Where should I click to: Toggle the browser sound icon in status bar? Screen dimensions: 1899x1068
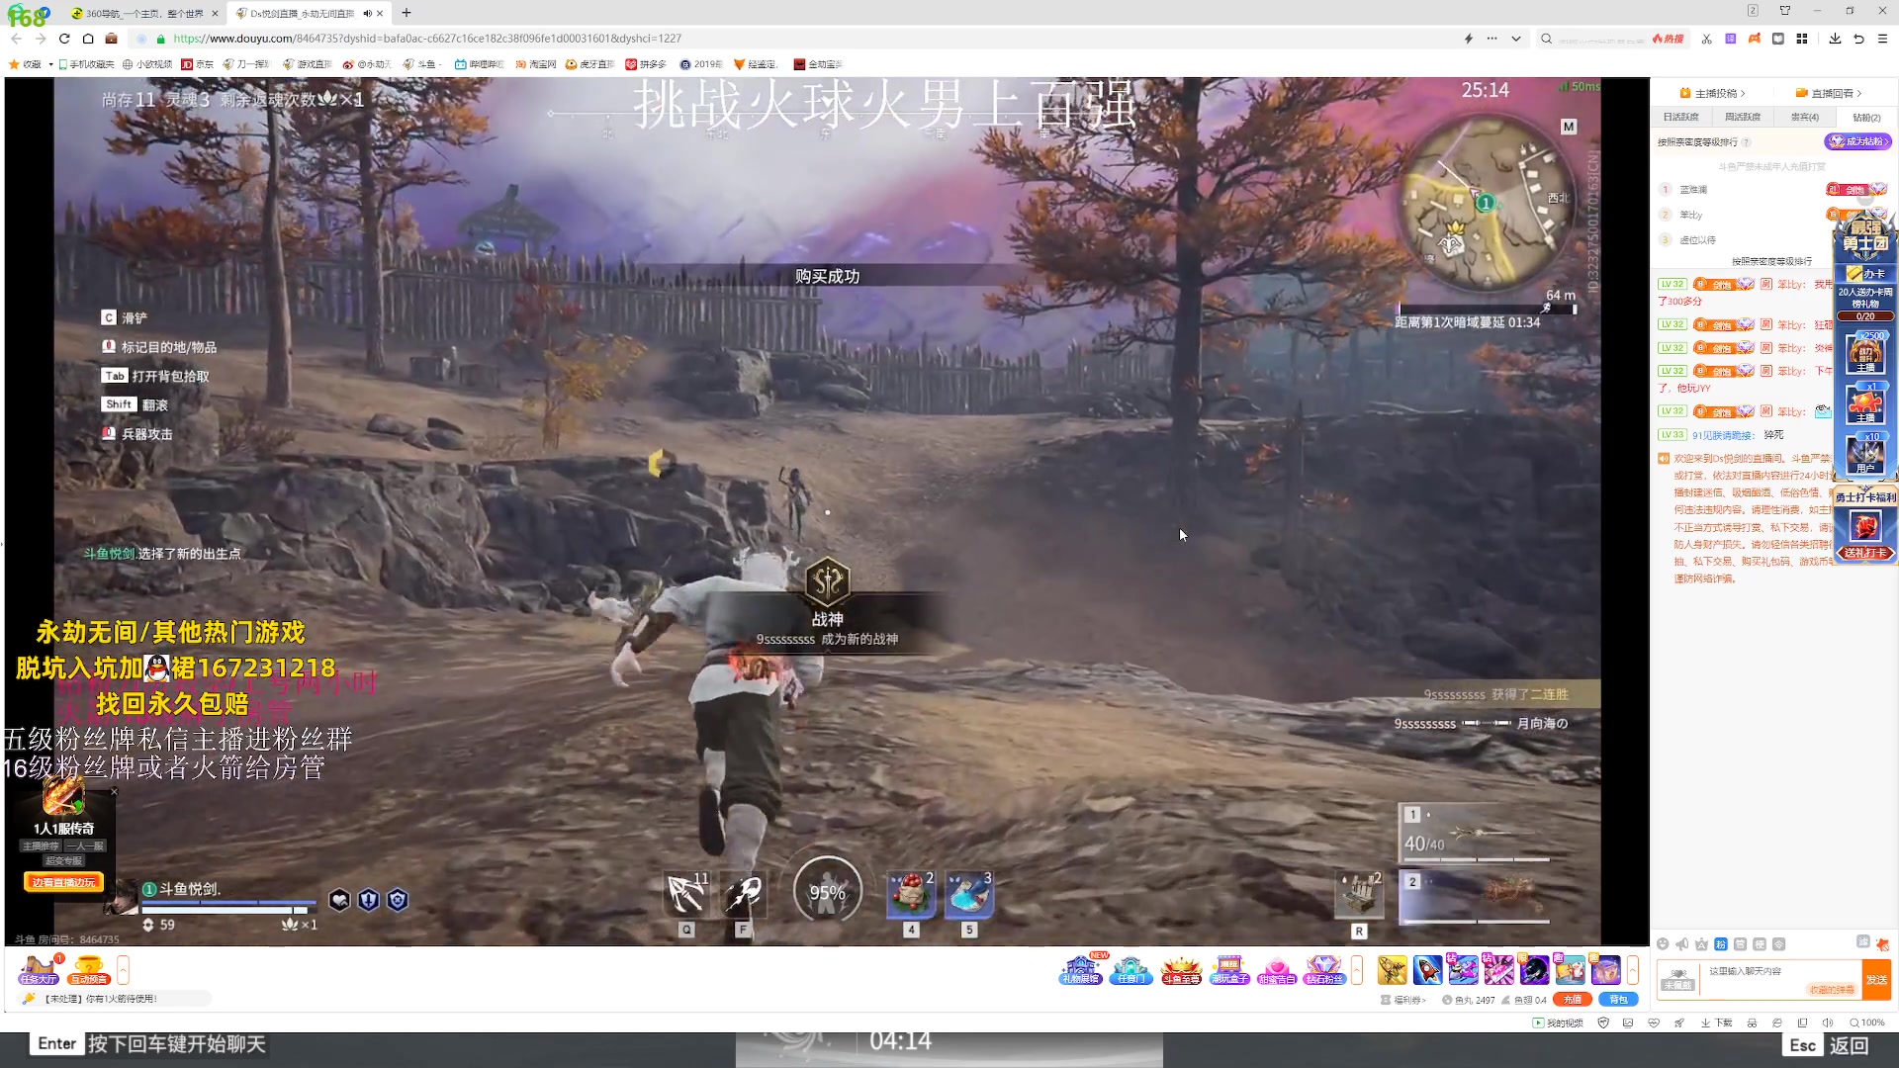[x=1827, y=1023]
